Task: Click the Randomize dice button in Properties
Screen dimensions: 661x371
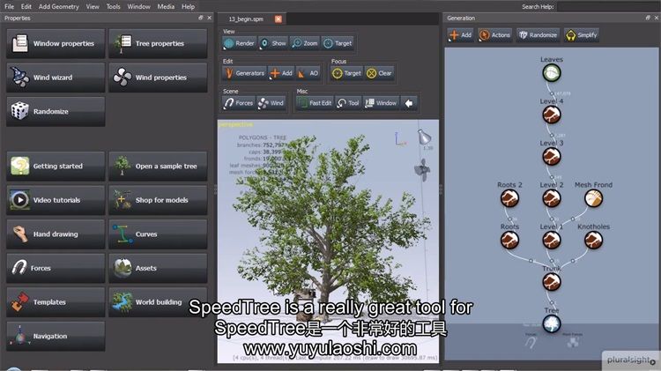Action: point(56,111)
